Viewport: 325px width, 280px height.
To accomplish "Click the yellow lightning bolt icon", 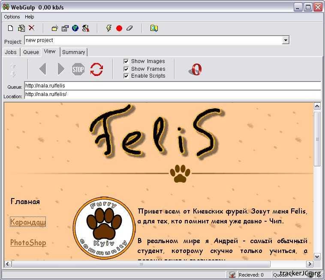I will point(108,28).
